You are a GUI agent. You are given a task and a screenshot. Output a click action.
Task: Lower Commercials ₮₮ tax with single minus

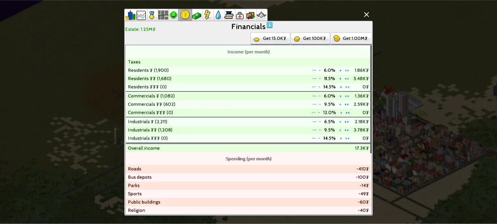click(x=320, y=104)
